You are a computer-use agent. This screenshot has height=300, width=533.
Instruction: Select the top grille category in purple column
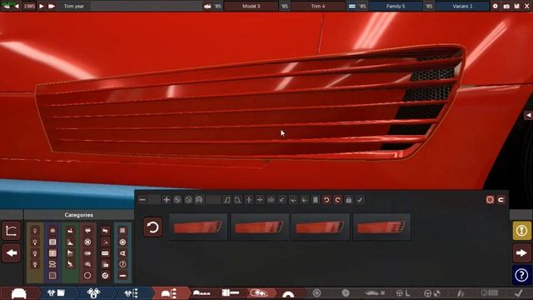point(52,231)
